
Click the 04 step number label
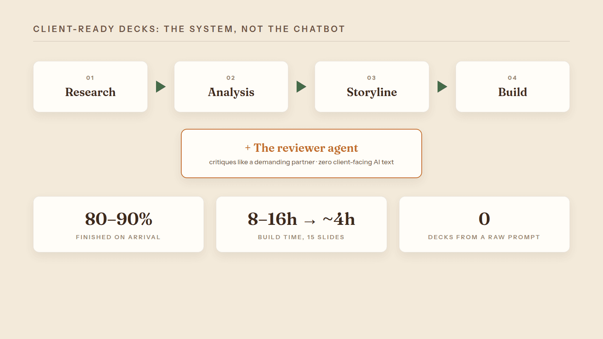pyautogui.click(x=512, y=78)
